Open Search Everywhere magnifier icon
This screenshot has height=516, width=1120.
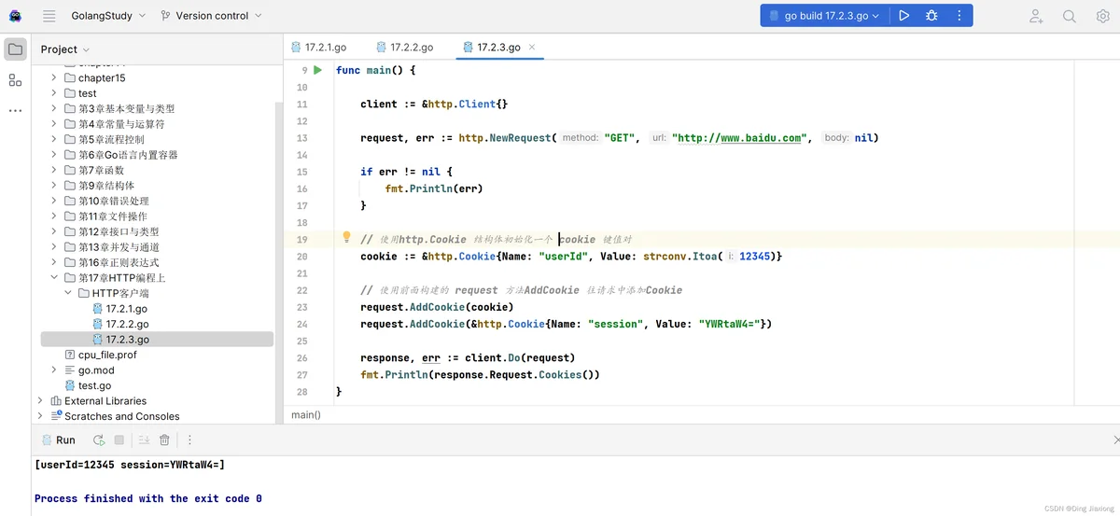1070,16
